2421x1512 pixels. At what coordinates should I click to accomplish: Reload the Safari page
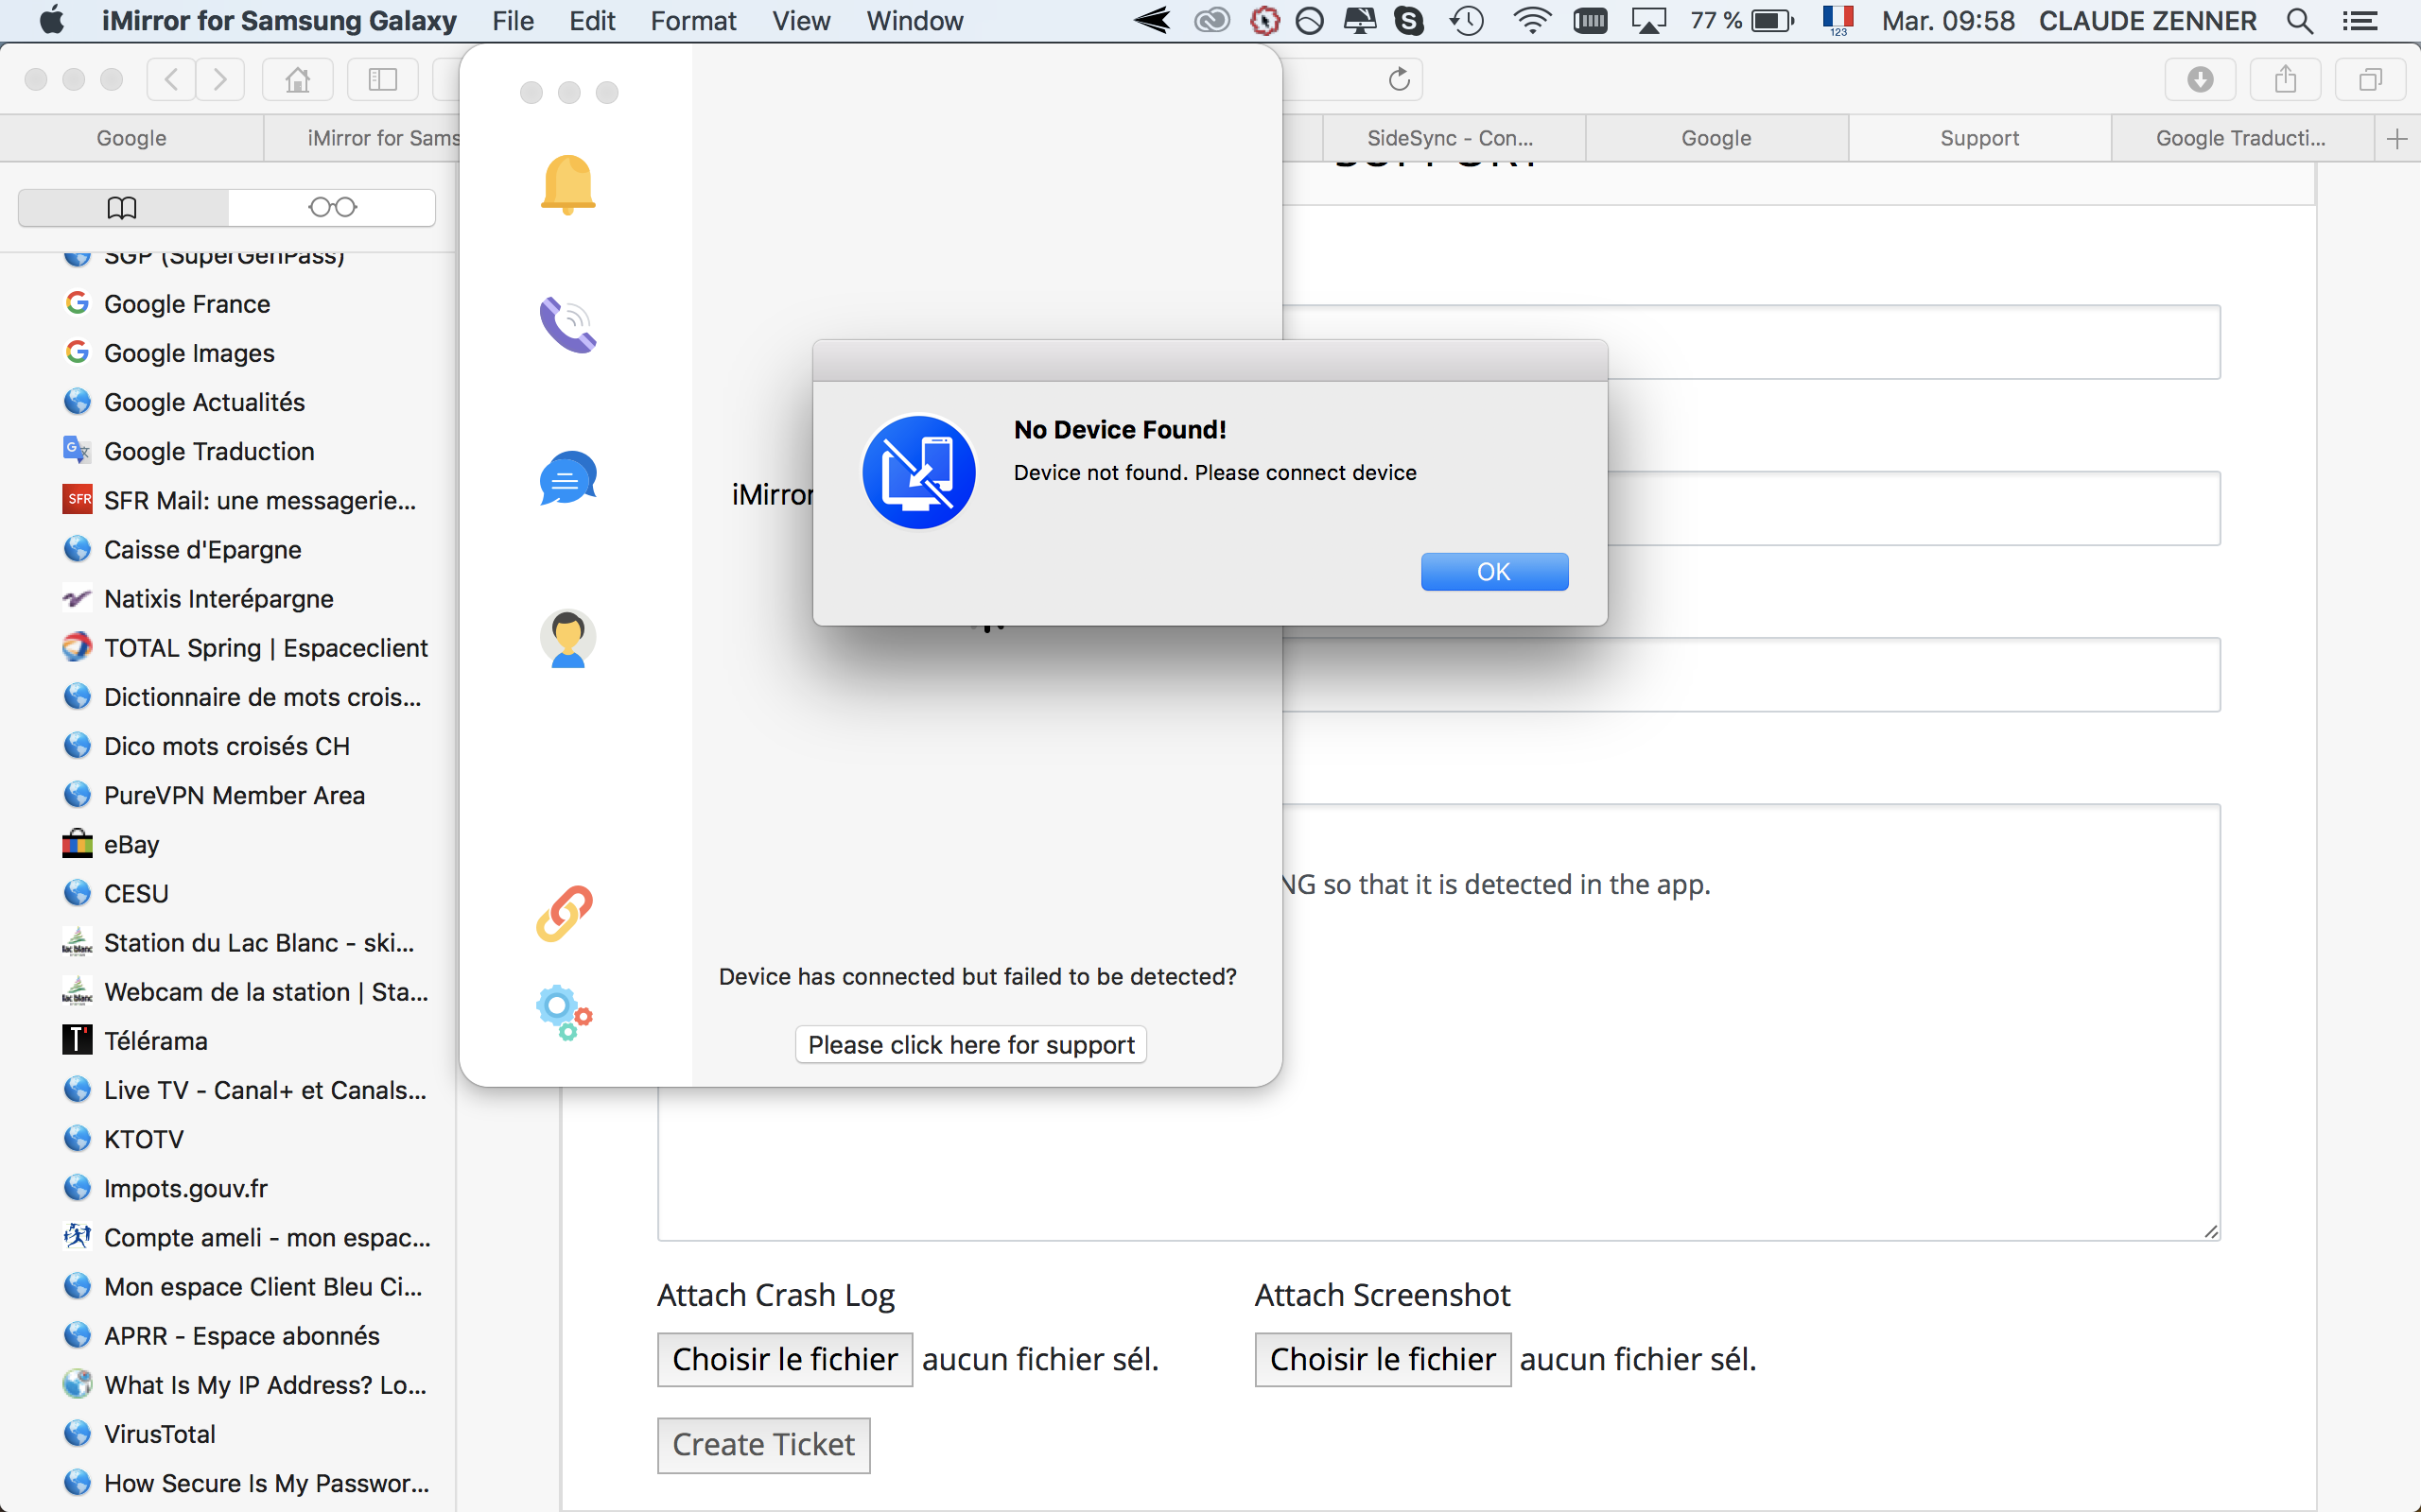[1399, 79]
